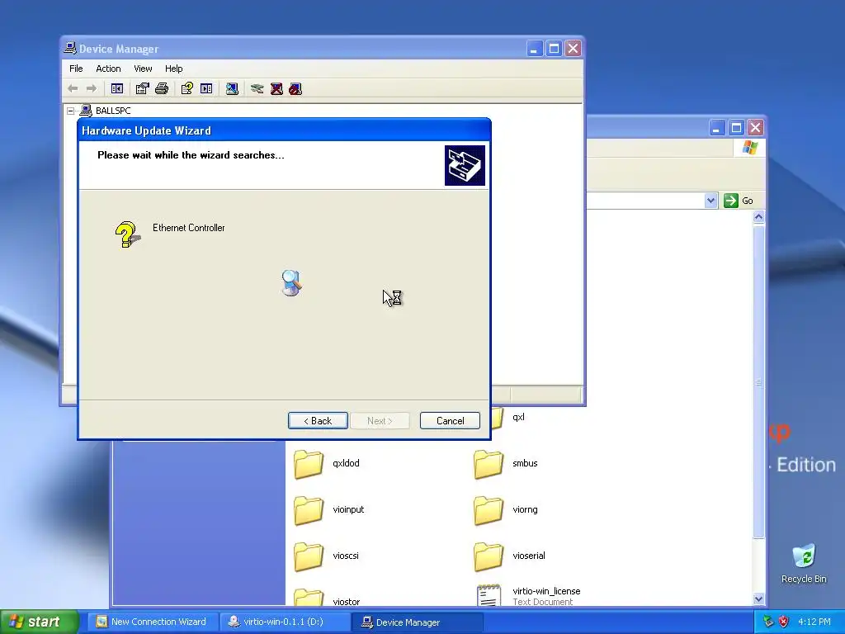Minimize the Device Manager window
845x634 pixels.
point(534,49)
